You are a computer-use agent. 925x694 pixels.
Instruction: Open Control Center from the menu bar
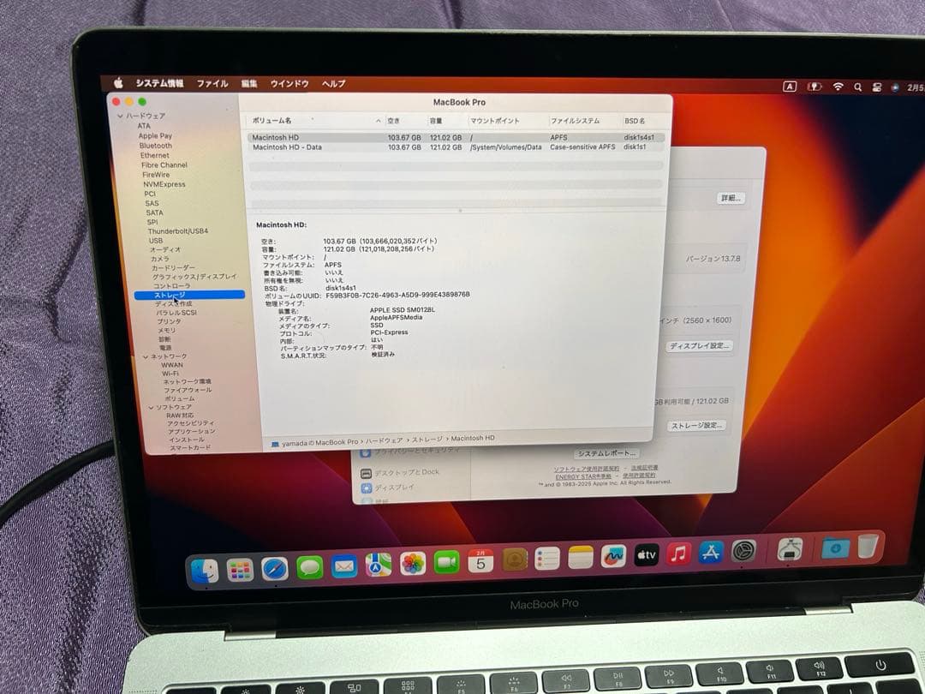coord(877,86)
